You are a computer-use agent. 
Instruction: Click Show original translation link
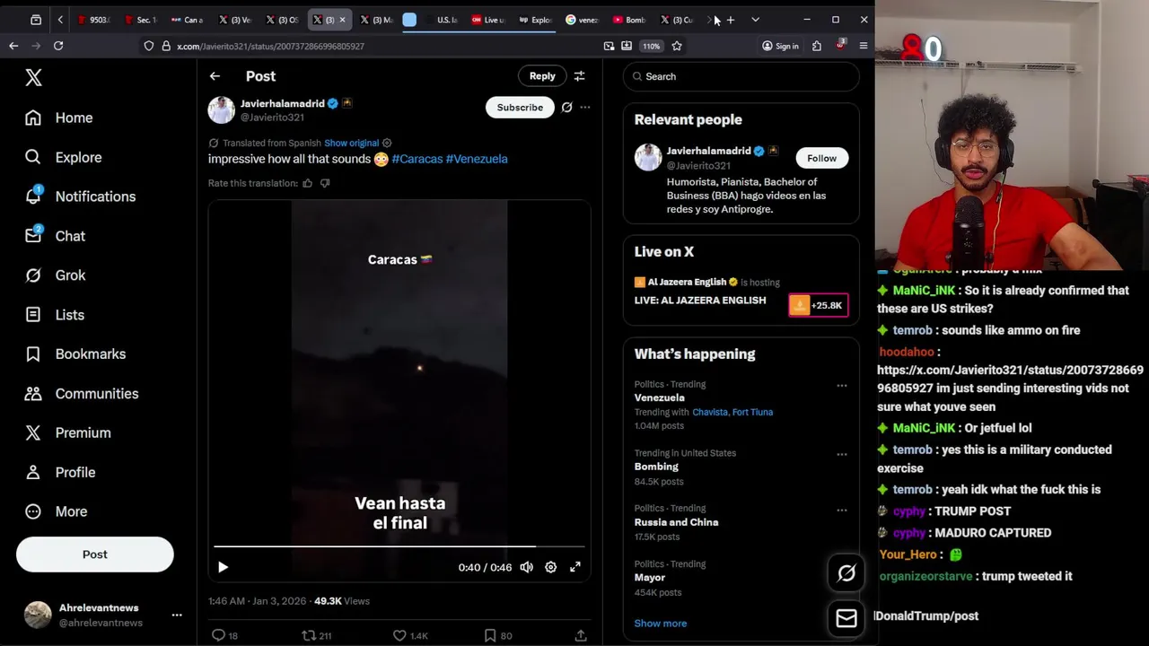[x=351, y=143]
